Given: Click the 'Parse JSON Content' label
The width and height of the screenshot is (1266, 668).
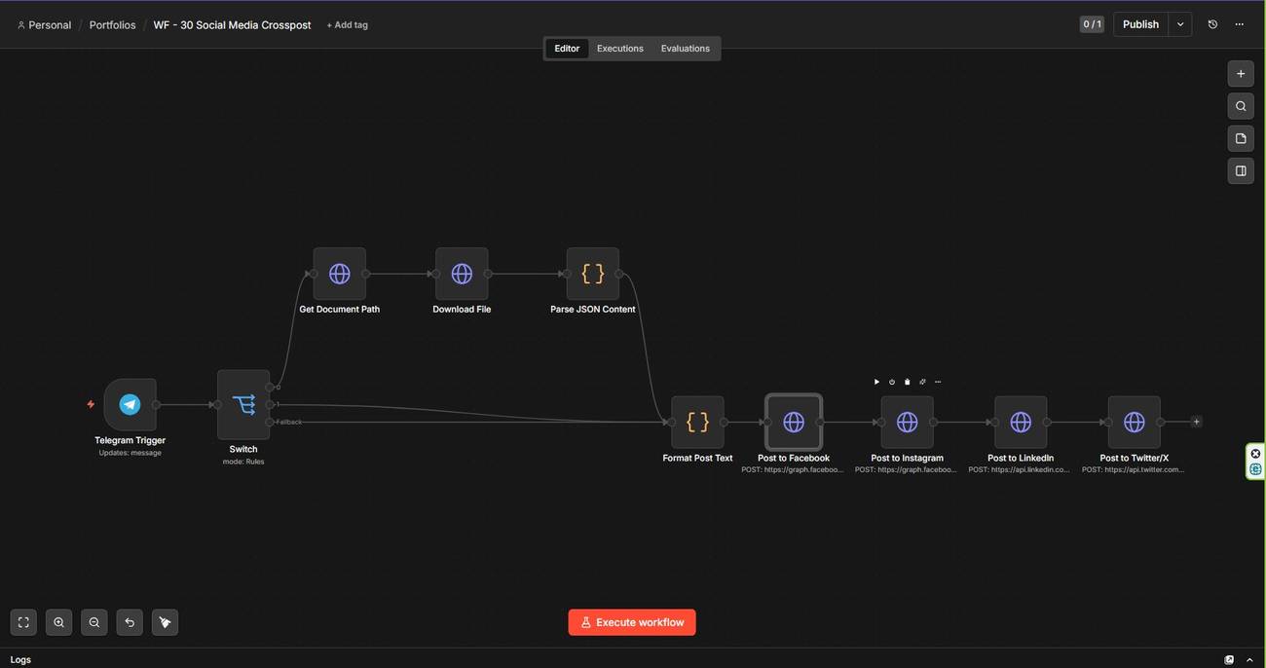Looking at the screenshot, I should 592,310.
